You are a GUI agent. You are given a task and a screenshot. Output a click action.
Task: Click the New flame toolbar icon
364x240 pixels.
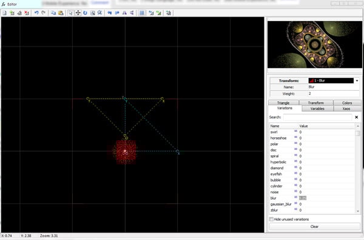4,13
